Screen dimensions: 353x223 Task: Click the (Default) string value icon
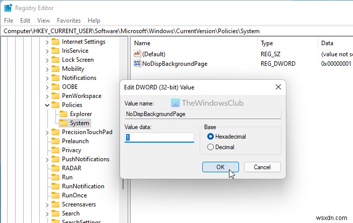137,54
